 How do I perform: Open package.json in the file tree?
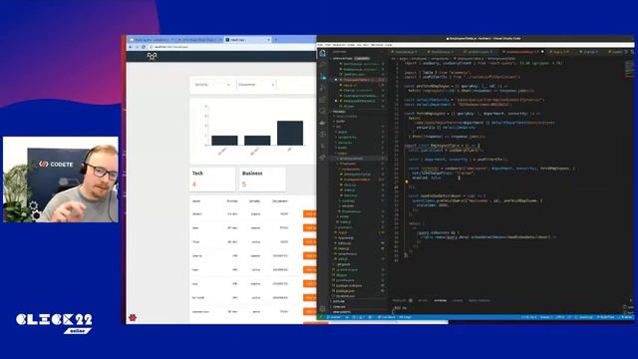(346, 291)
